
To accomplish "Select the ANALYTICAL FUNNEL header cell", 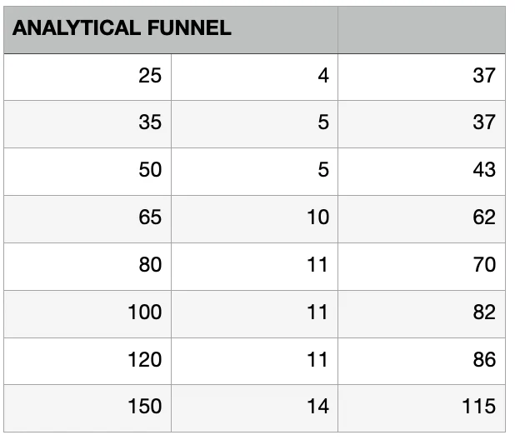I will (x=171, y=30).
